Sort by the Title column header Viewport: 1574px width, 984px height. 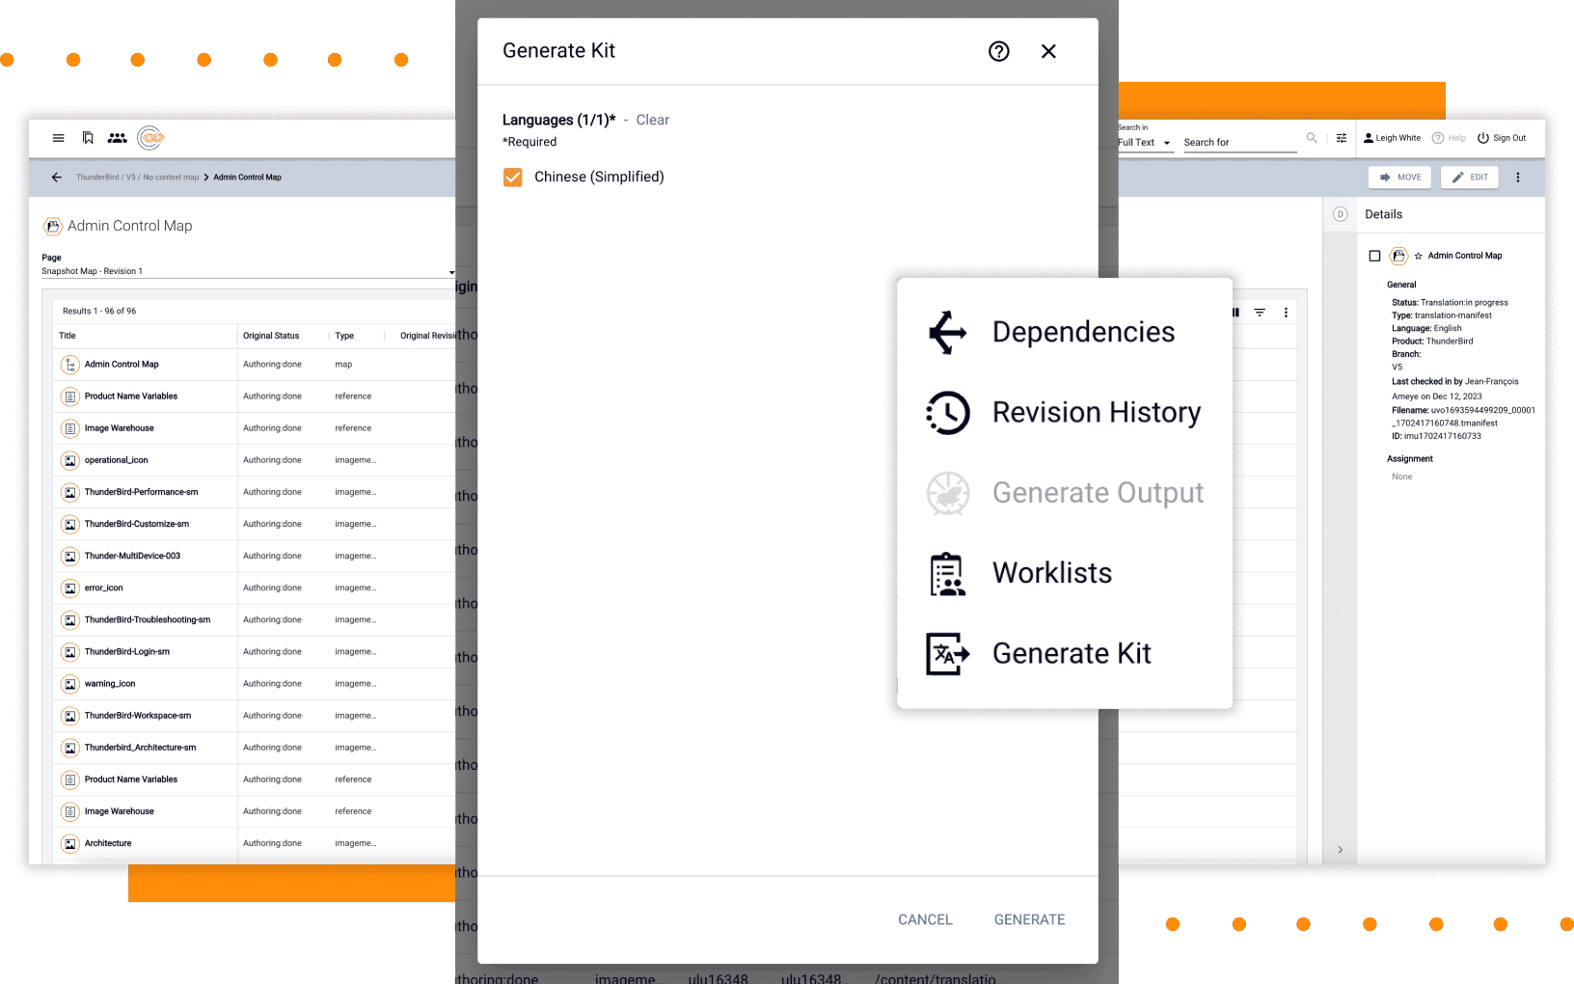(x=68, y=336)
